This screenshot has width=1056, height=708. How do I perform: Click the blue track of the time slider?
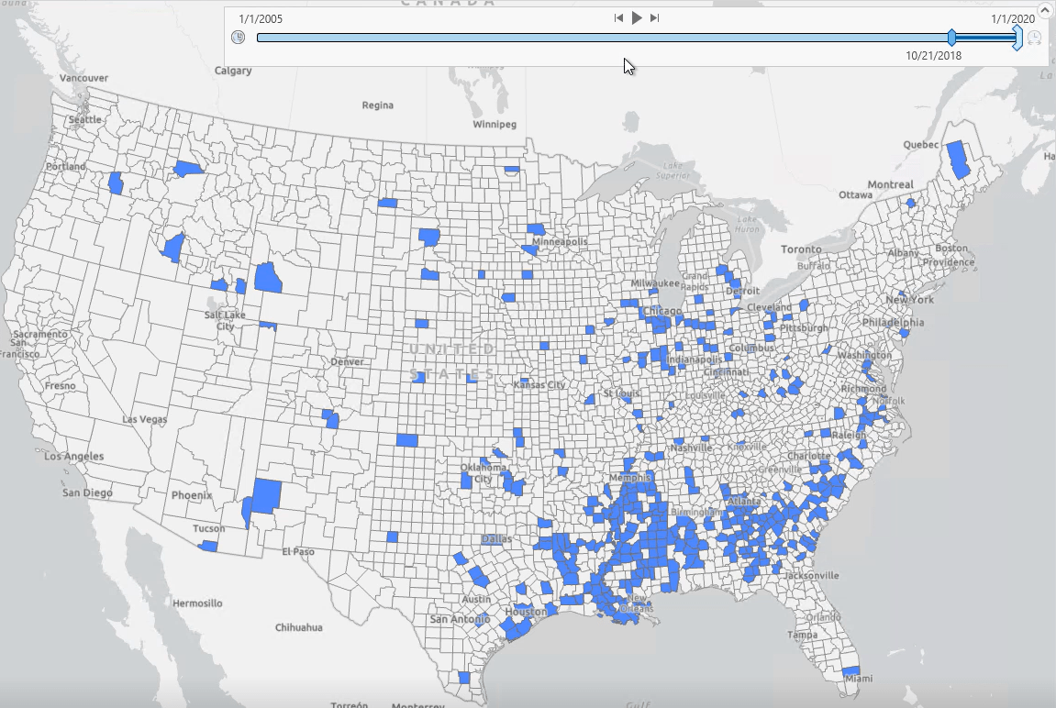pyautogui.click(x=596, y=38)
